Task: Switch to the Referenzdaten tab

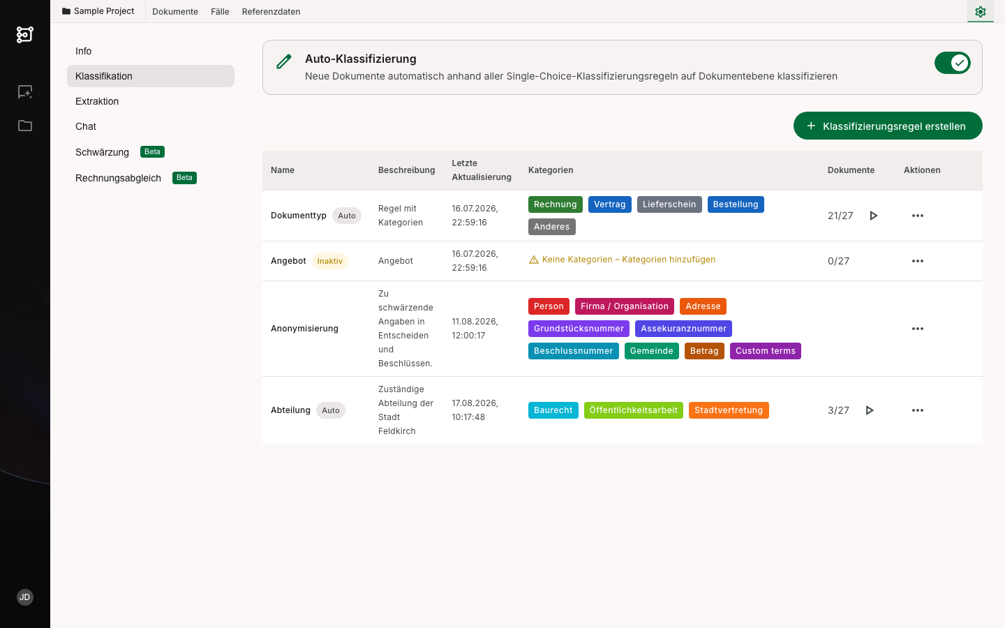Action: point(271,12)
